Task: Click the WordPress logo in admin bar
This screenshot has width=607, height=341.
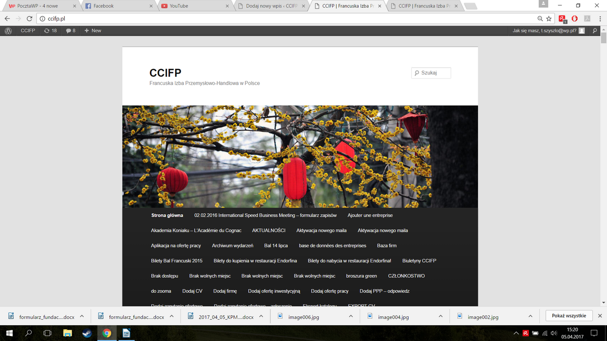Action: (x=8, y=31)
